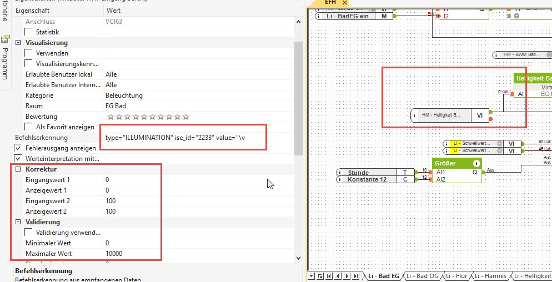Jump to first page tab
This screenshot has height=282, width=552.
(x=329, y=276)
